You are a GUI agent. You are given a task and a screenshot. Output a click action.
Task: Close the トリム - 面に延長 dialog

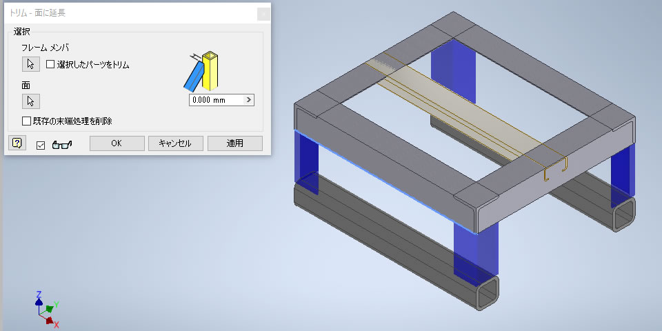263,14
